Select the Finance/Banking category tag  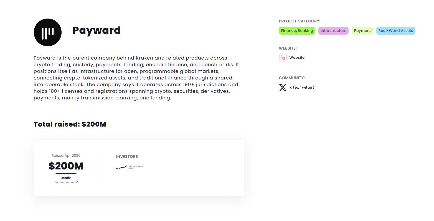[297, 31]
